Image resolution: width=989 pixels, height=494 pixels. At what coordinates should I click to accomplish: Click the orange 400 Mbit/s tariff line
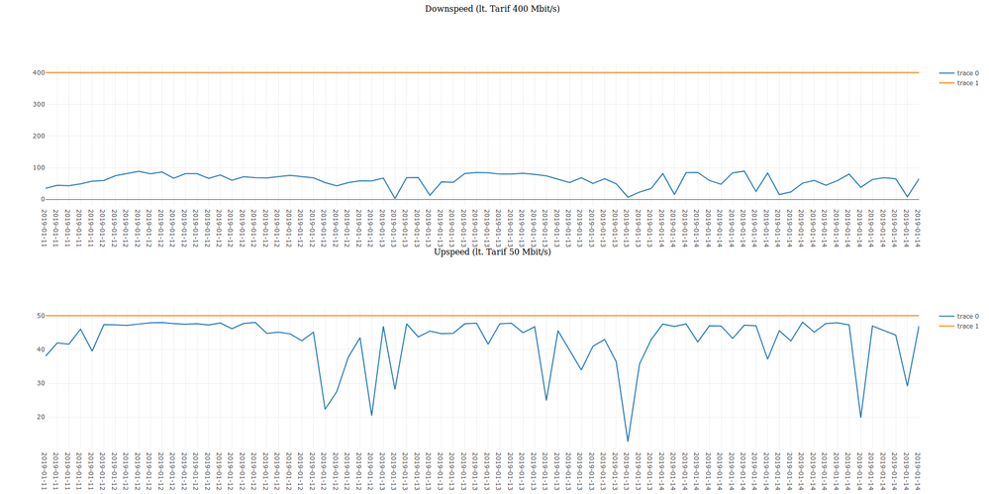point(482,72)
